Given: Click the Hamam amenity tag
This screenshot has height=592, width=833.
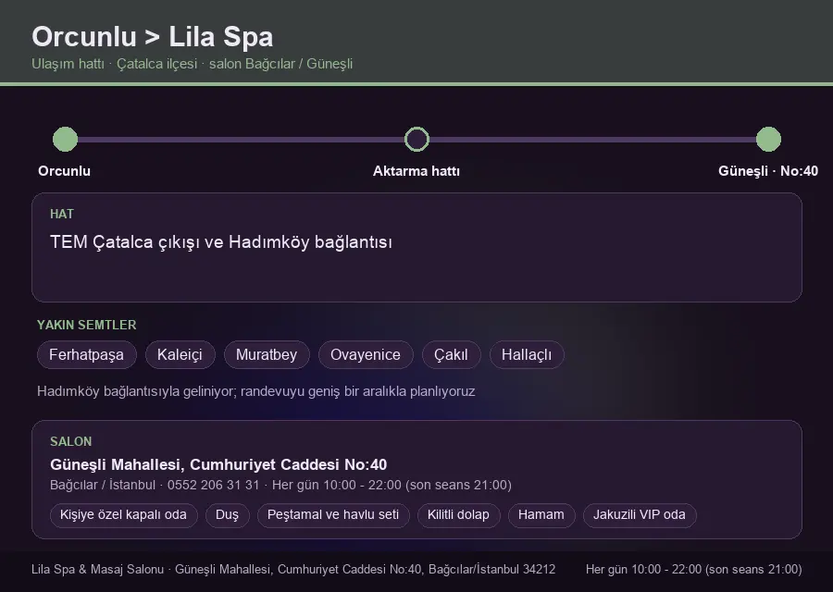Looking at the screenshot, I should pyautogui.click(x=541, y=515).
